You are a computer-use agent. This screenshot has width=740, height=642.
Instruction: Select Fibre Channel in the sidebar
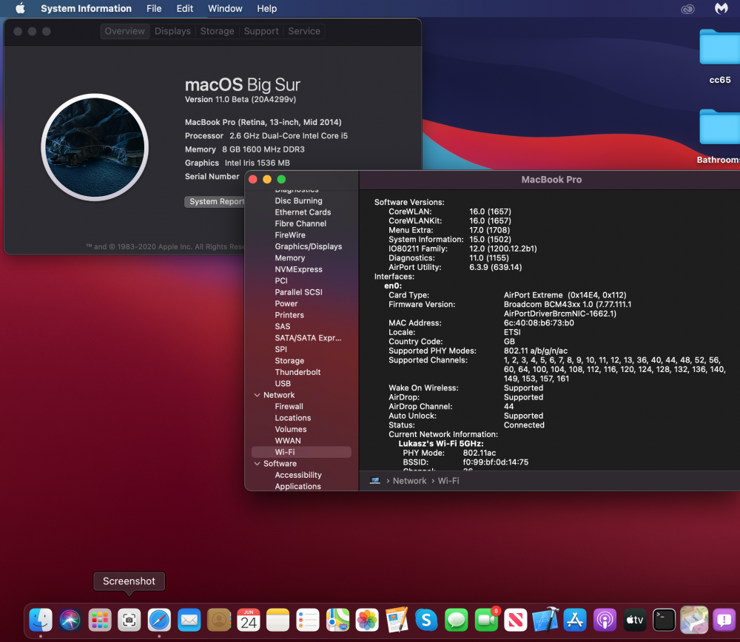point(300,223)
